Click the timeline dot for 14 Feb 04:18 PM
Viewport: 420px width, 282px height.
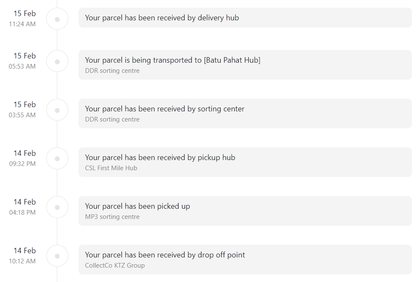(x=57, y=207)
